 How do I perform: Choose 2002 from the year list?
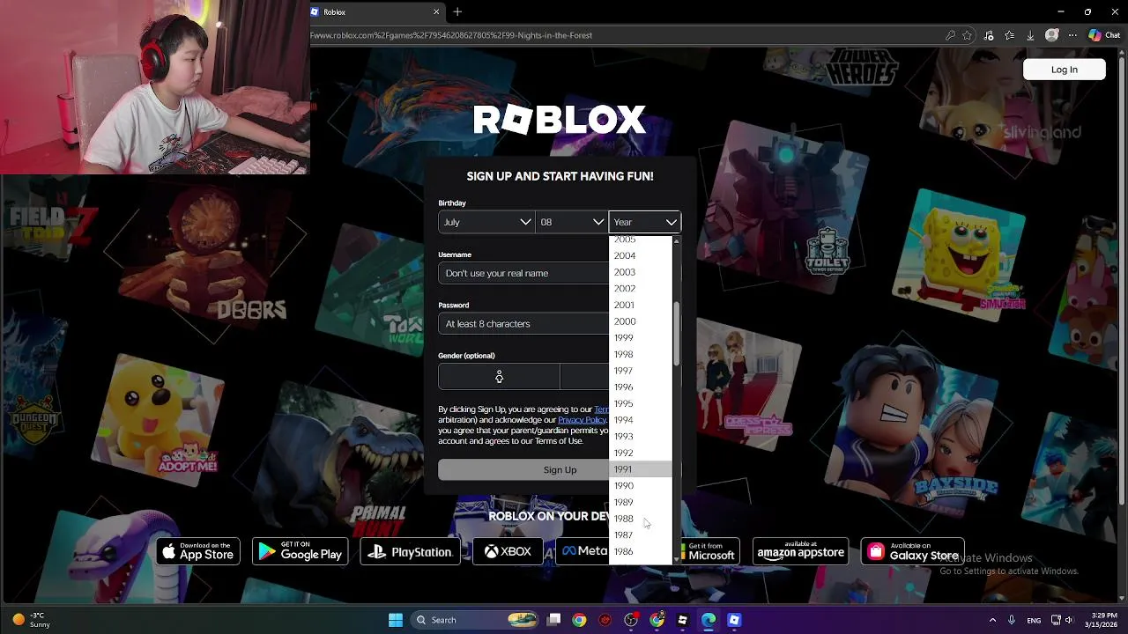(x=641, y=289)
